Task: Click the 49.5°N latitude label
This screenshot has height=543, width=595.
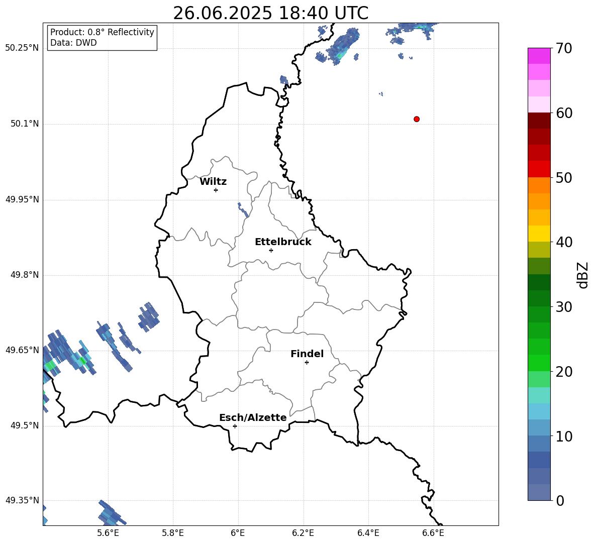Action: 25,425
